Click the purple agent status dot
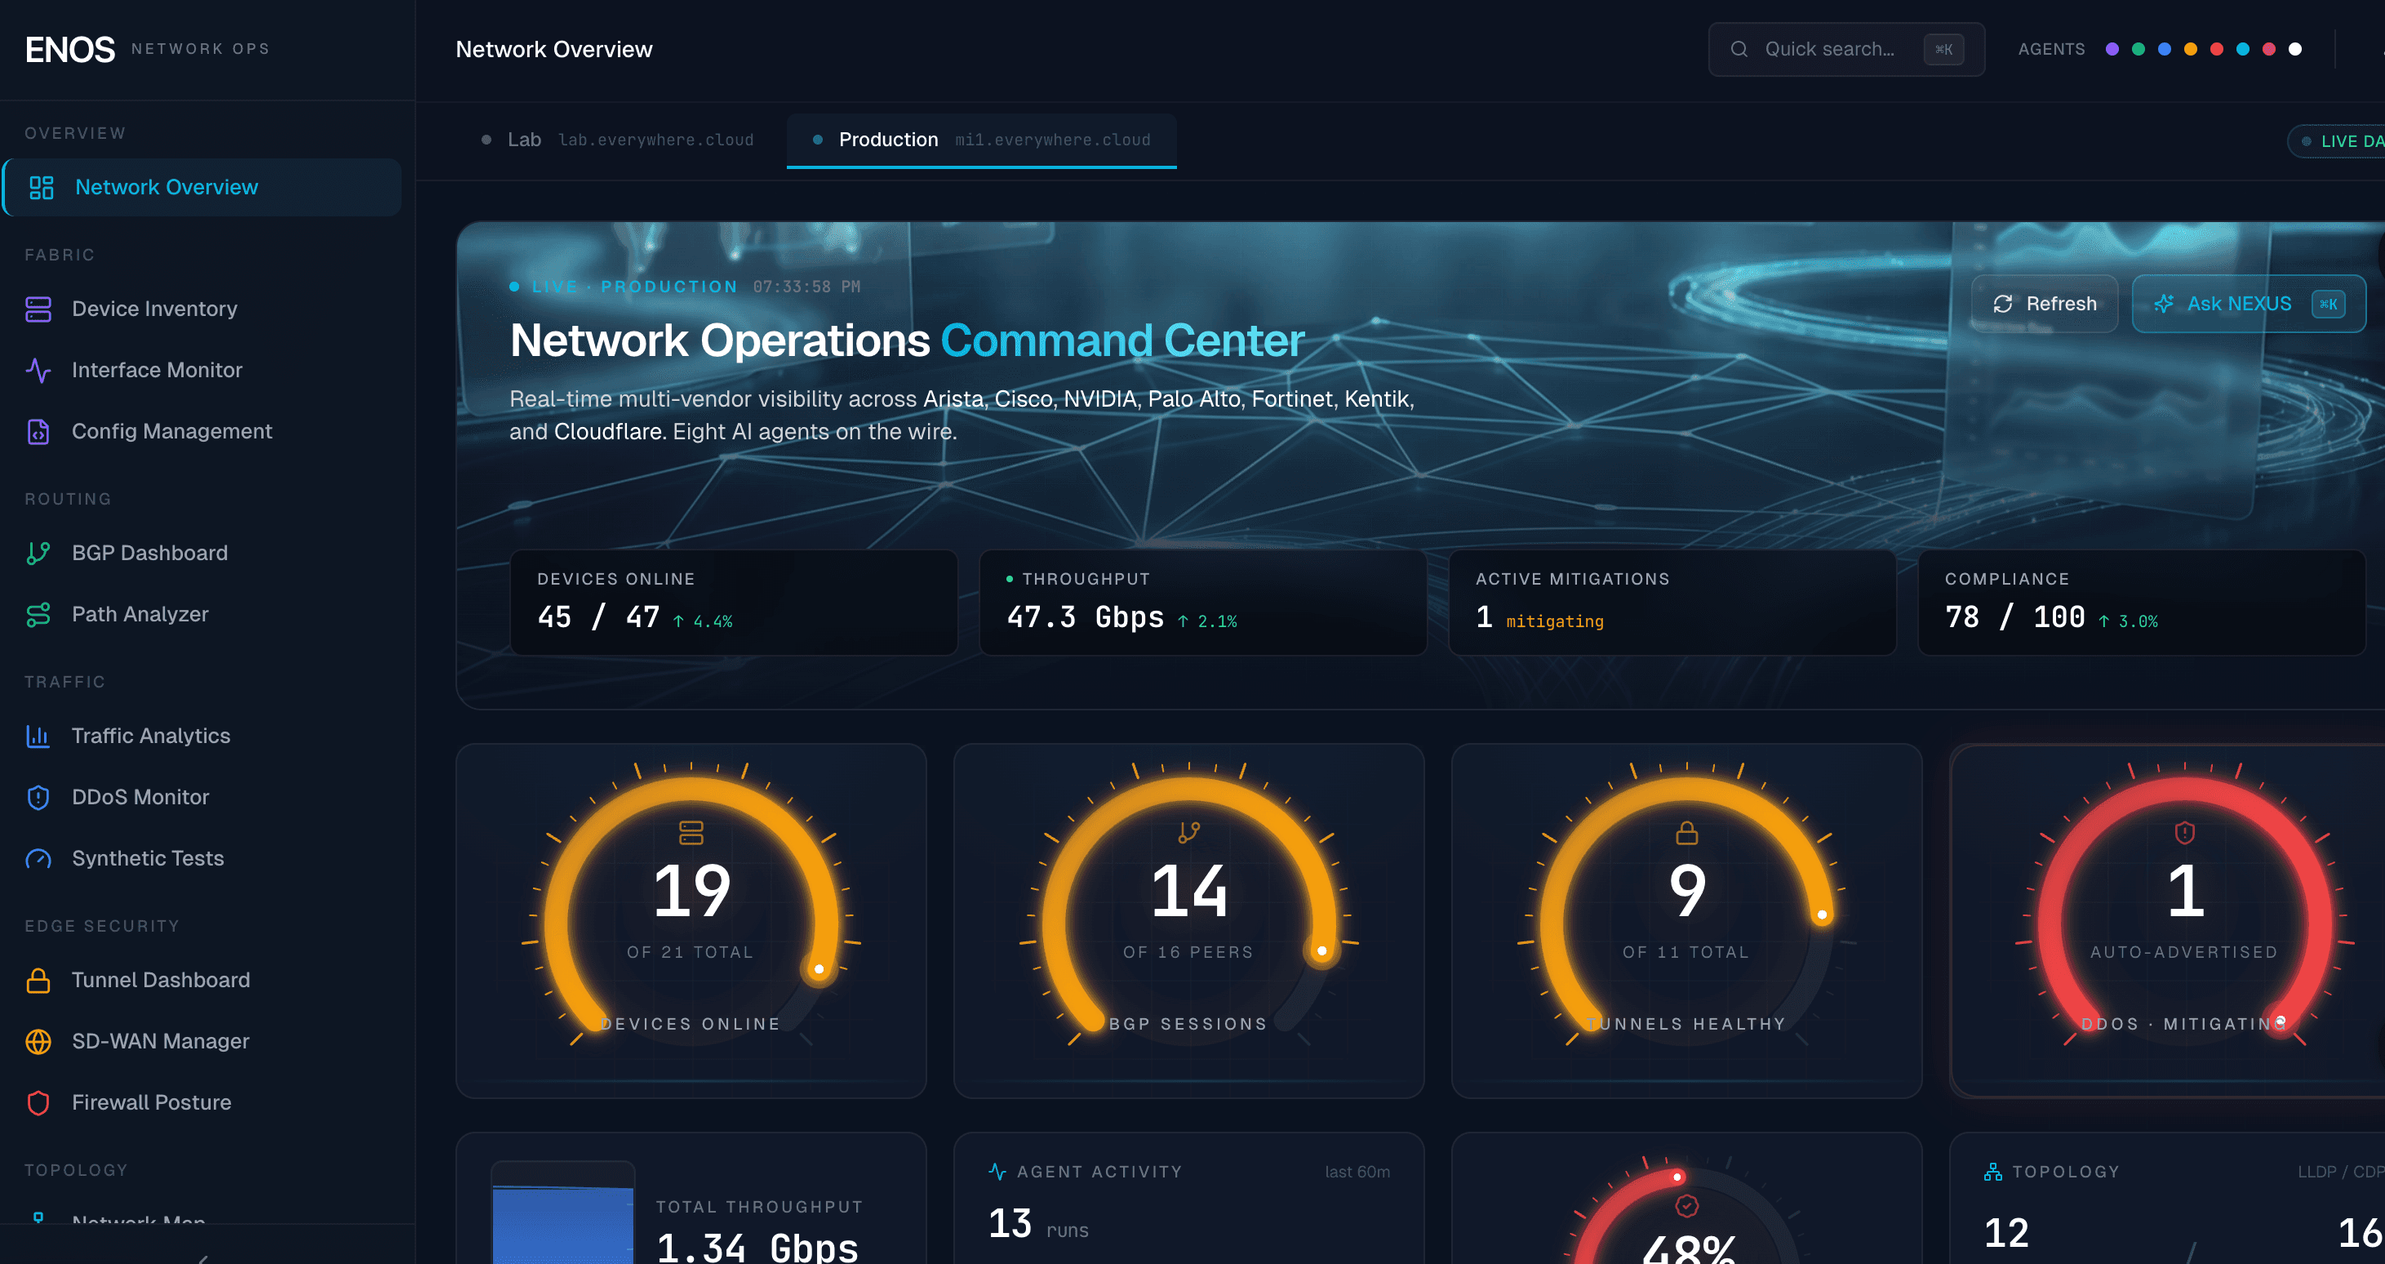Viewport: 2385px width, 1264px height. coord(2112,49)
